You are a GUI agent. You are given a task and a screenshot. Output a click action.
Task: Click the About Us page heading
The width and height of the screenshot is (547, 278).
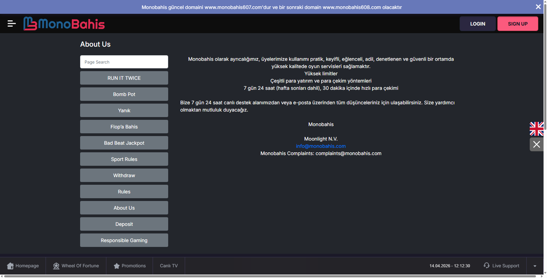coord(95,44)
